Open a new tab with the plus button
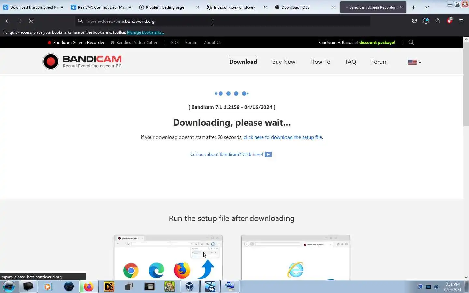The width and height of the screenshot is (469, 293). tap(413, 7)
